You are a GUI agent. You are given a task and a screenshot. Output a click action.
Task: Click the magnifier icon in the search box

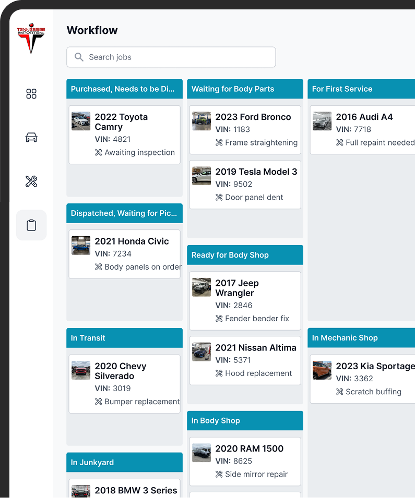[x=79, y=57]
